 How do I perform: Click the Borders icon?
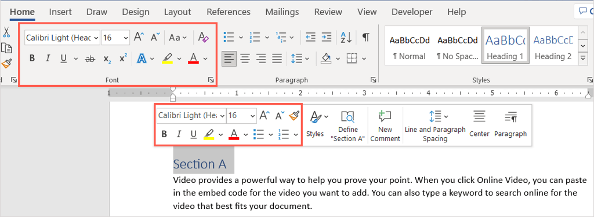coord(352,58)
